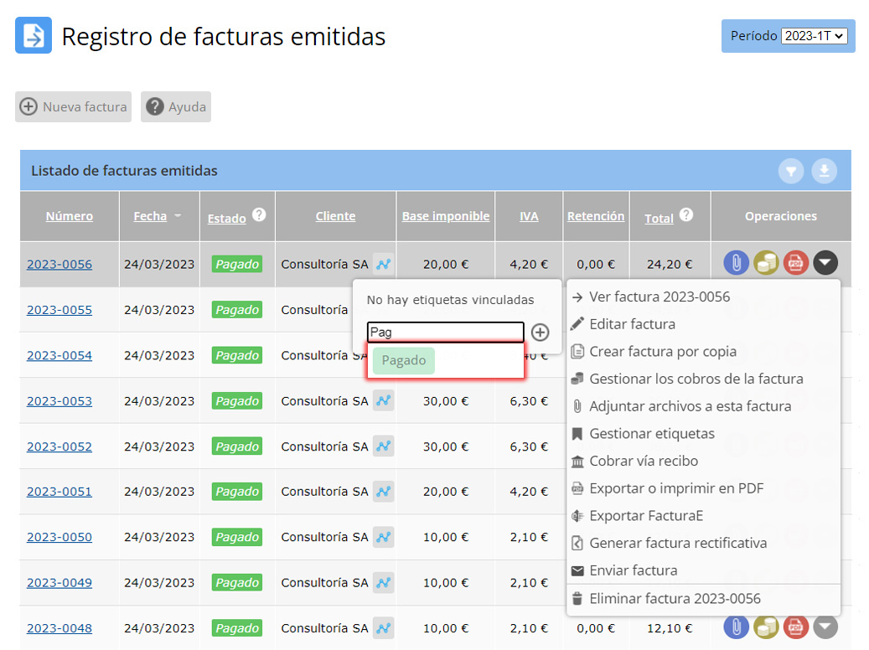Screen dimensions: 869x650
Task: Export invoice 2023-0048 with PDF icon
Action: 796,627
